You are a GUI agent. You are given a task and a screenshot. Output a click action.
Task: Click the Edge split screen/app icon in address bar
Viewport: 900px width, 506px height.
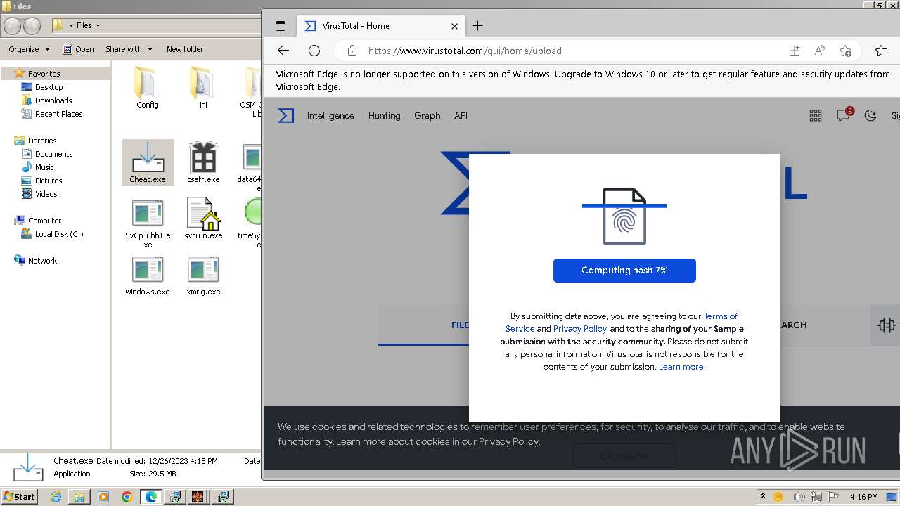795,51
